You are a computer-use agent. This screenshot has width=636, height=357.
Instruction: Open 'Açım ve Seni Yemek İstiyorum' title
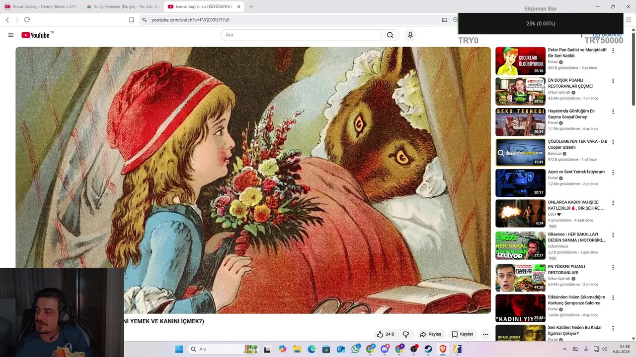(x=576, y=172)
